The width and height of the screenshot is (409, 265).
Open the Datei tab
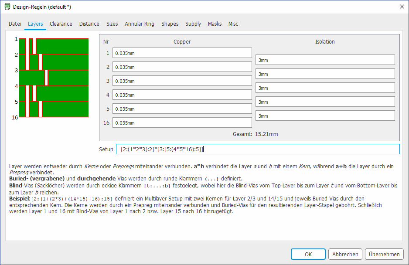pos(15,24)
